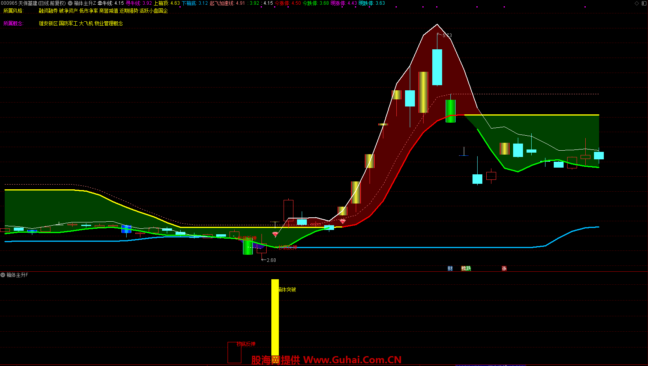
Task: Click the 5.73 high price label
Action: (x=447, y=35)
